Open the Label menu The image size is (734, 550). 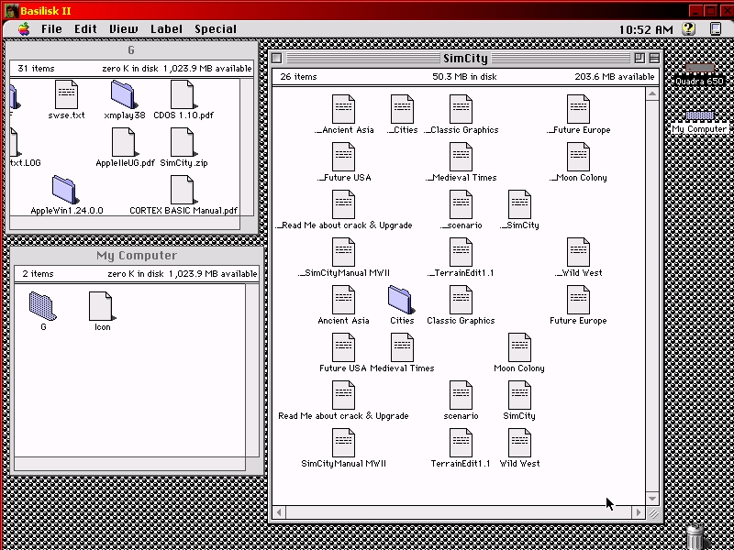[x=166, y=28]
